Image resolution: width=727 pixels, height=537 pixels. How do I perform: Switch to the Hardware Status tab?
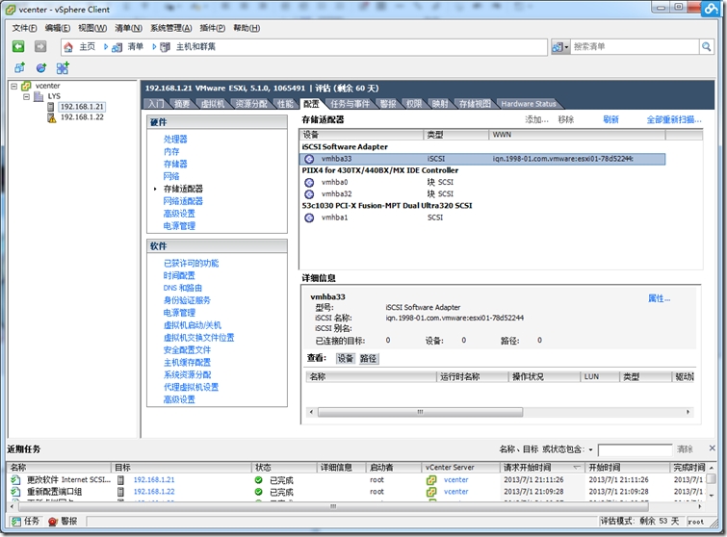(528, 104)
